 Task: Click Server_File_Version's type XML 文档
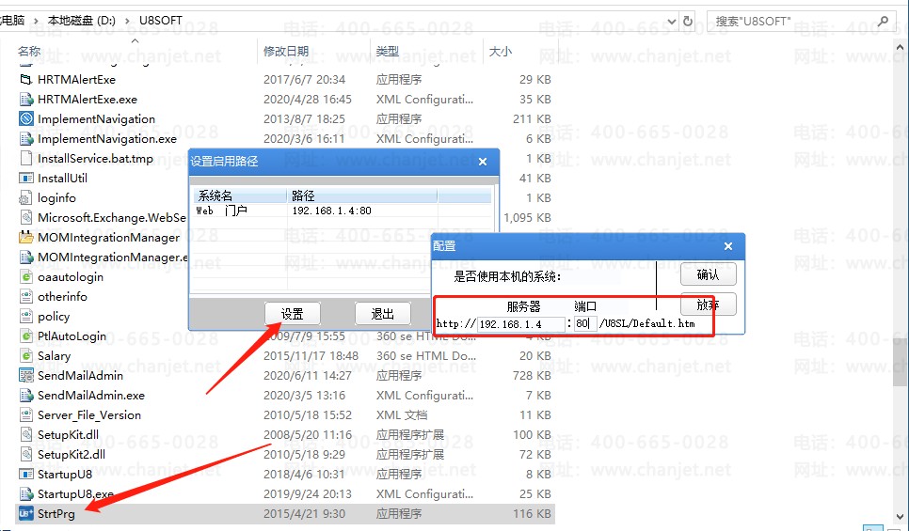pyautogui.click(x=402, y=415)
